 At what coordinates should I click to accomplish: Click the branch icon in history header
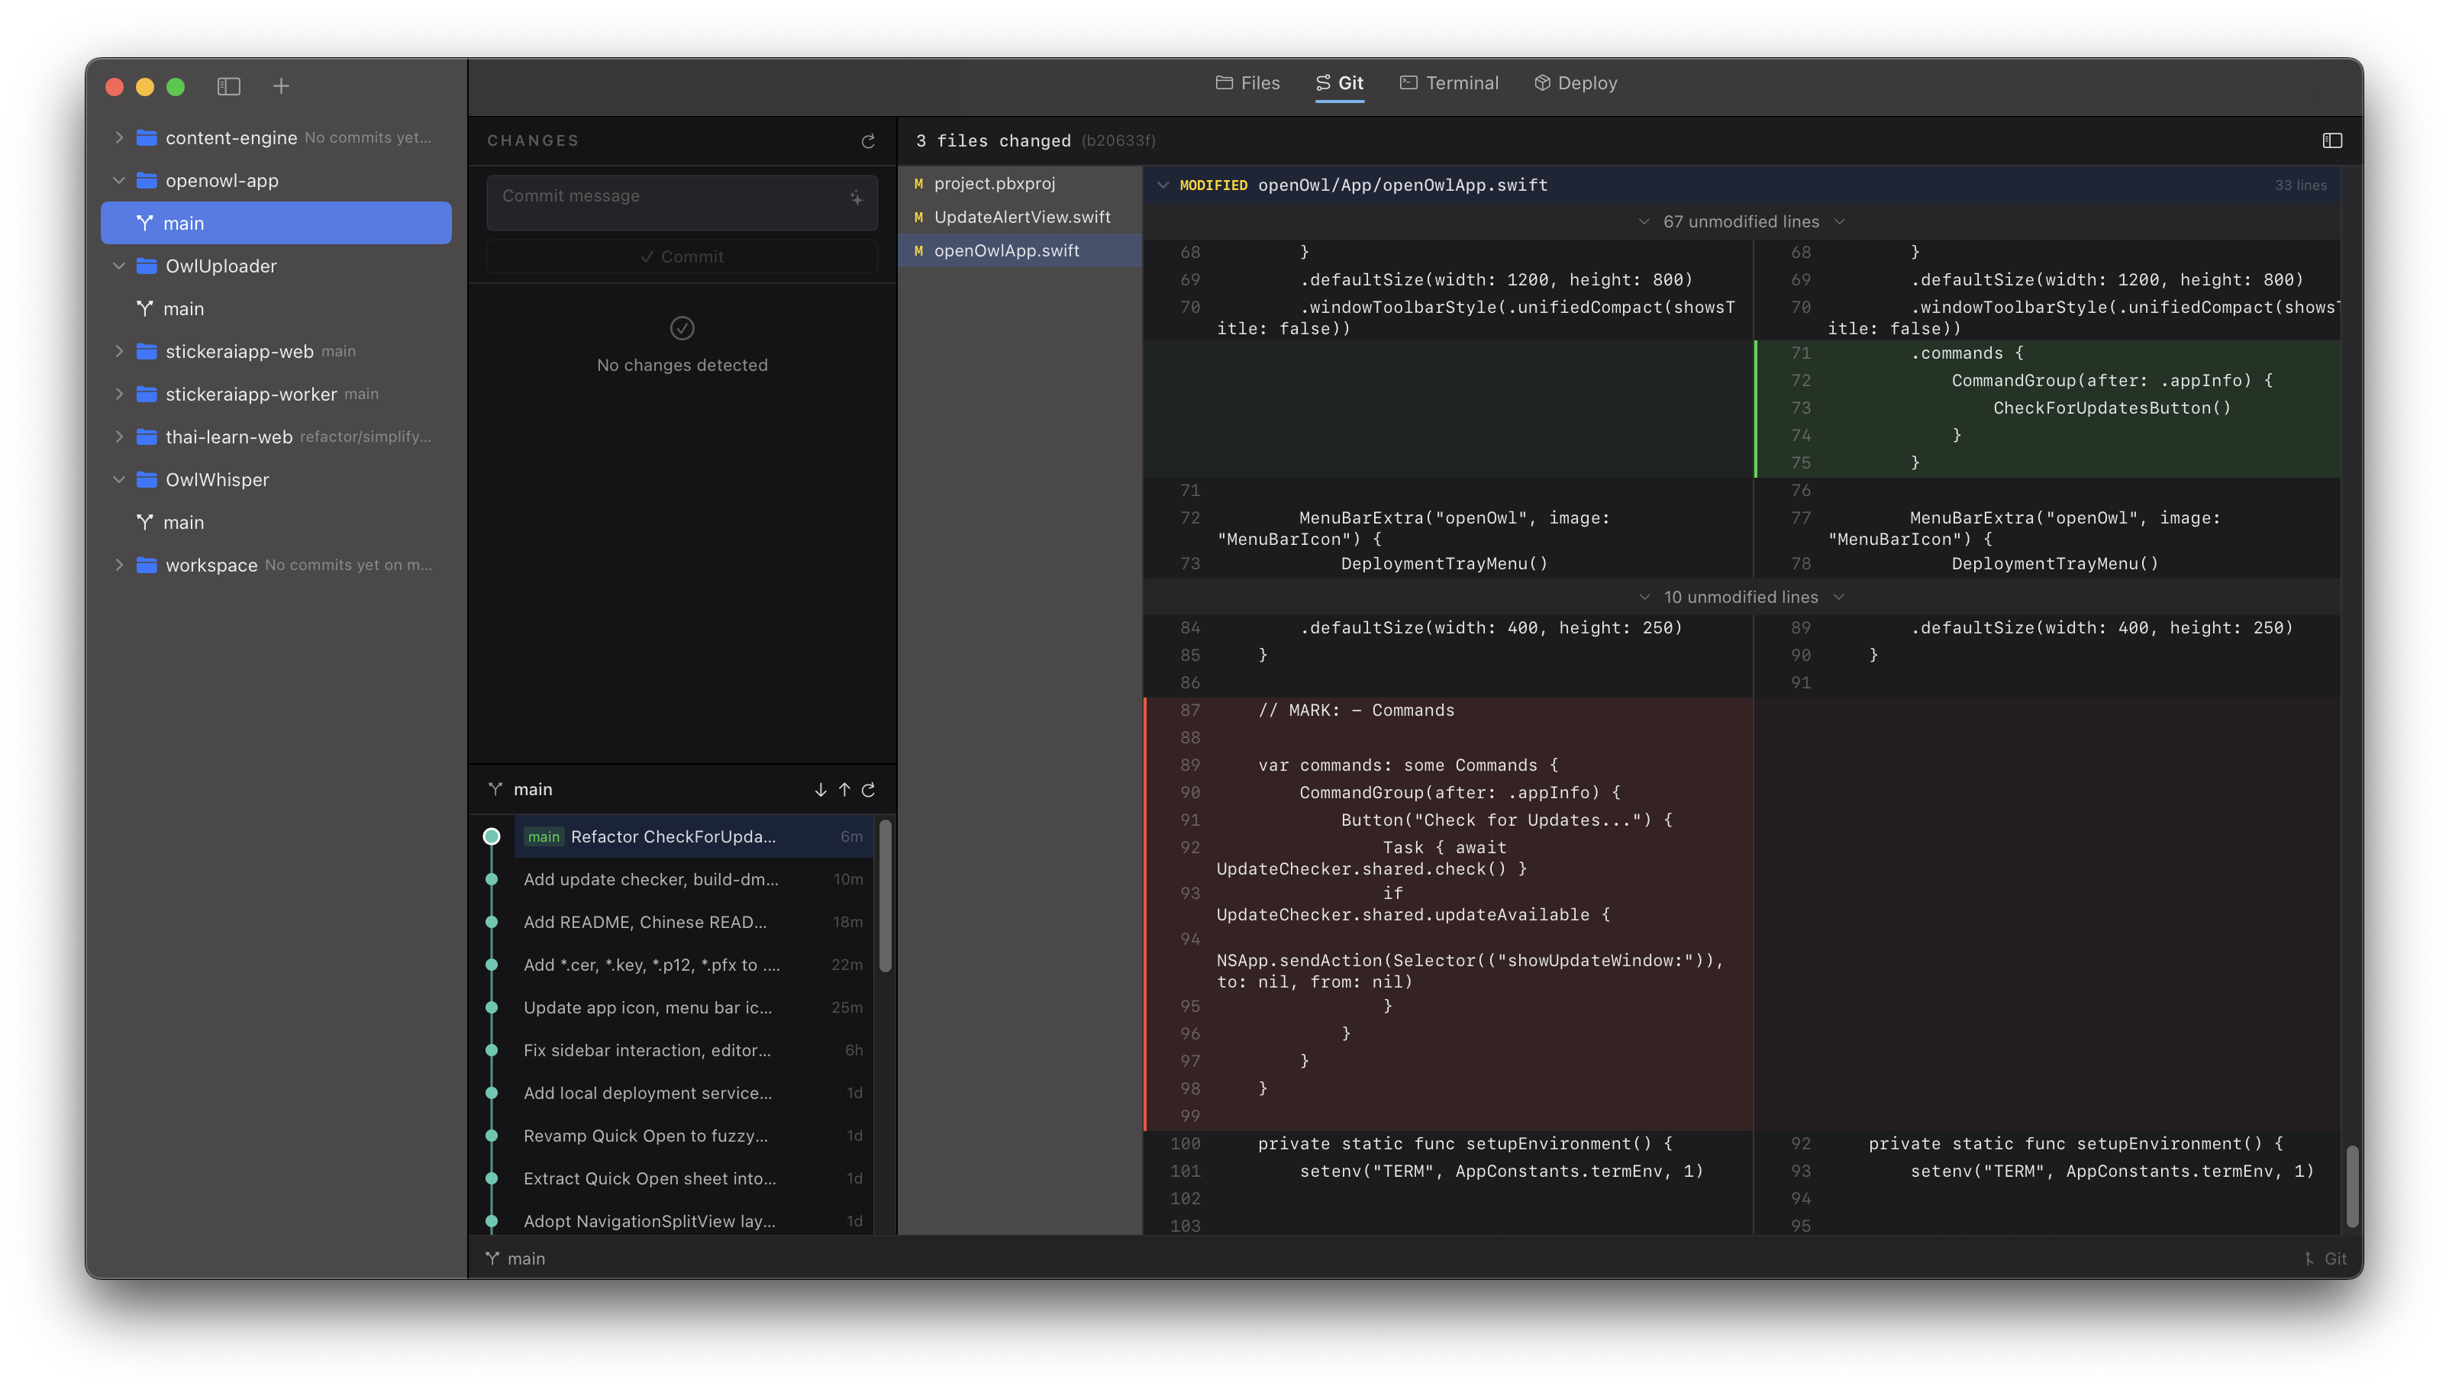coord(495,790)
